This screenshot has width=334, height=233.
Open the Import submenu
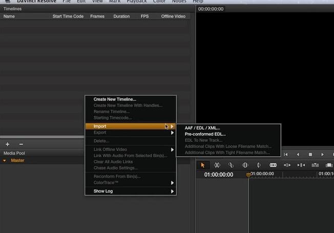[x=131, y=126]
